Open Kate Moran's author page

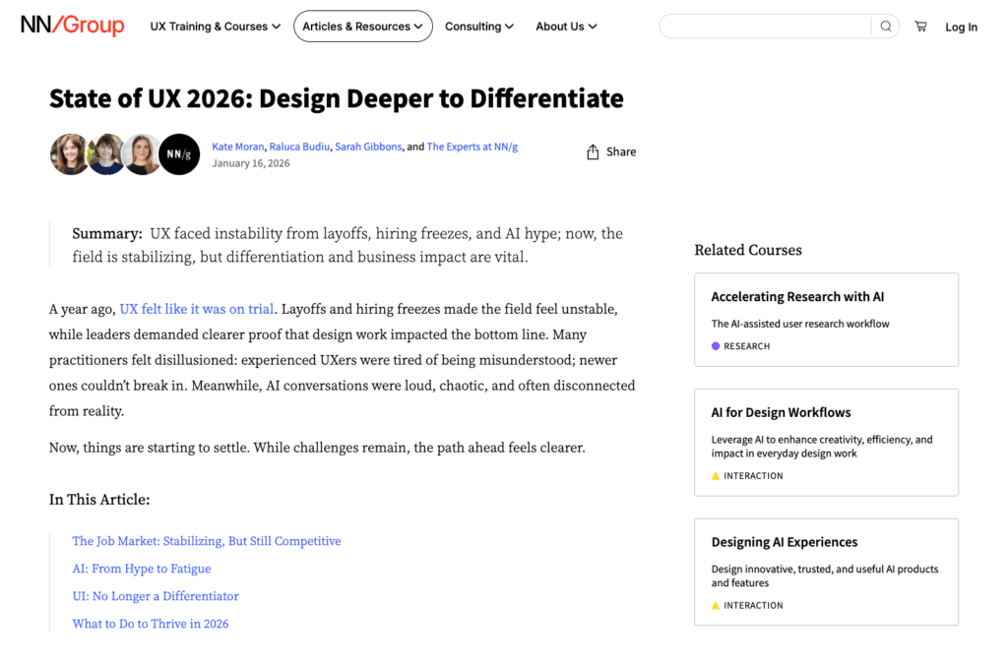(x=237, y=147)
